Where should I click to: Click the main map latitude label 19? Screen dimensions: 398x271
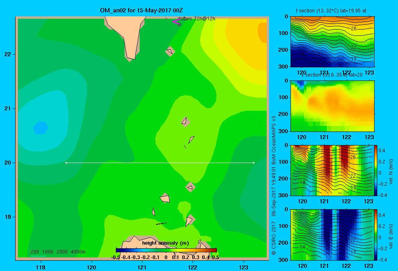(8, 217)
